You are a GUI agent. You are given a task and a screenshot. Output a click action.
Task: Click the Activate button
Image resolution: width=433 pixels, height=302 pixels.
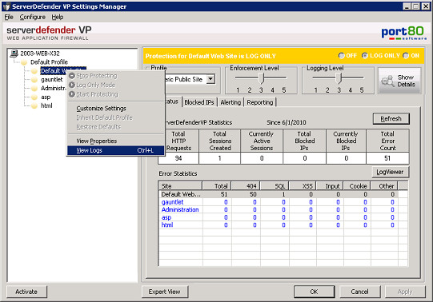(x=26, y=292)
